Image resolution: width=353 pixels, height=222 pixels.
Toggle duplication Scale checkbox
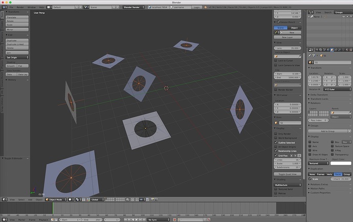click(310, 179)
